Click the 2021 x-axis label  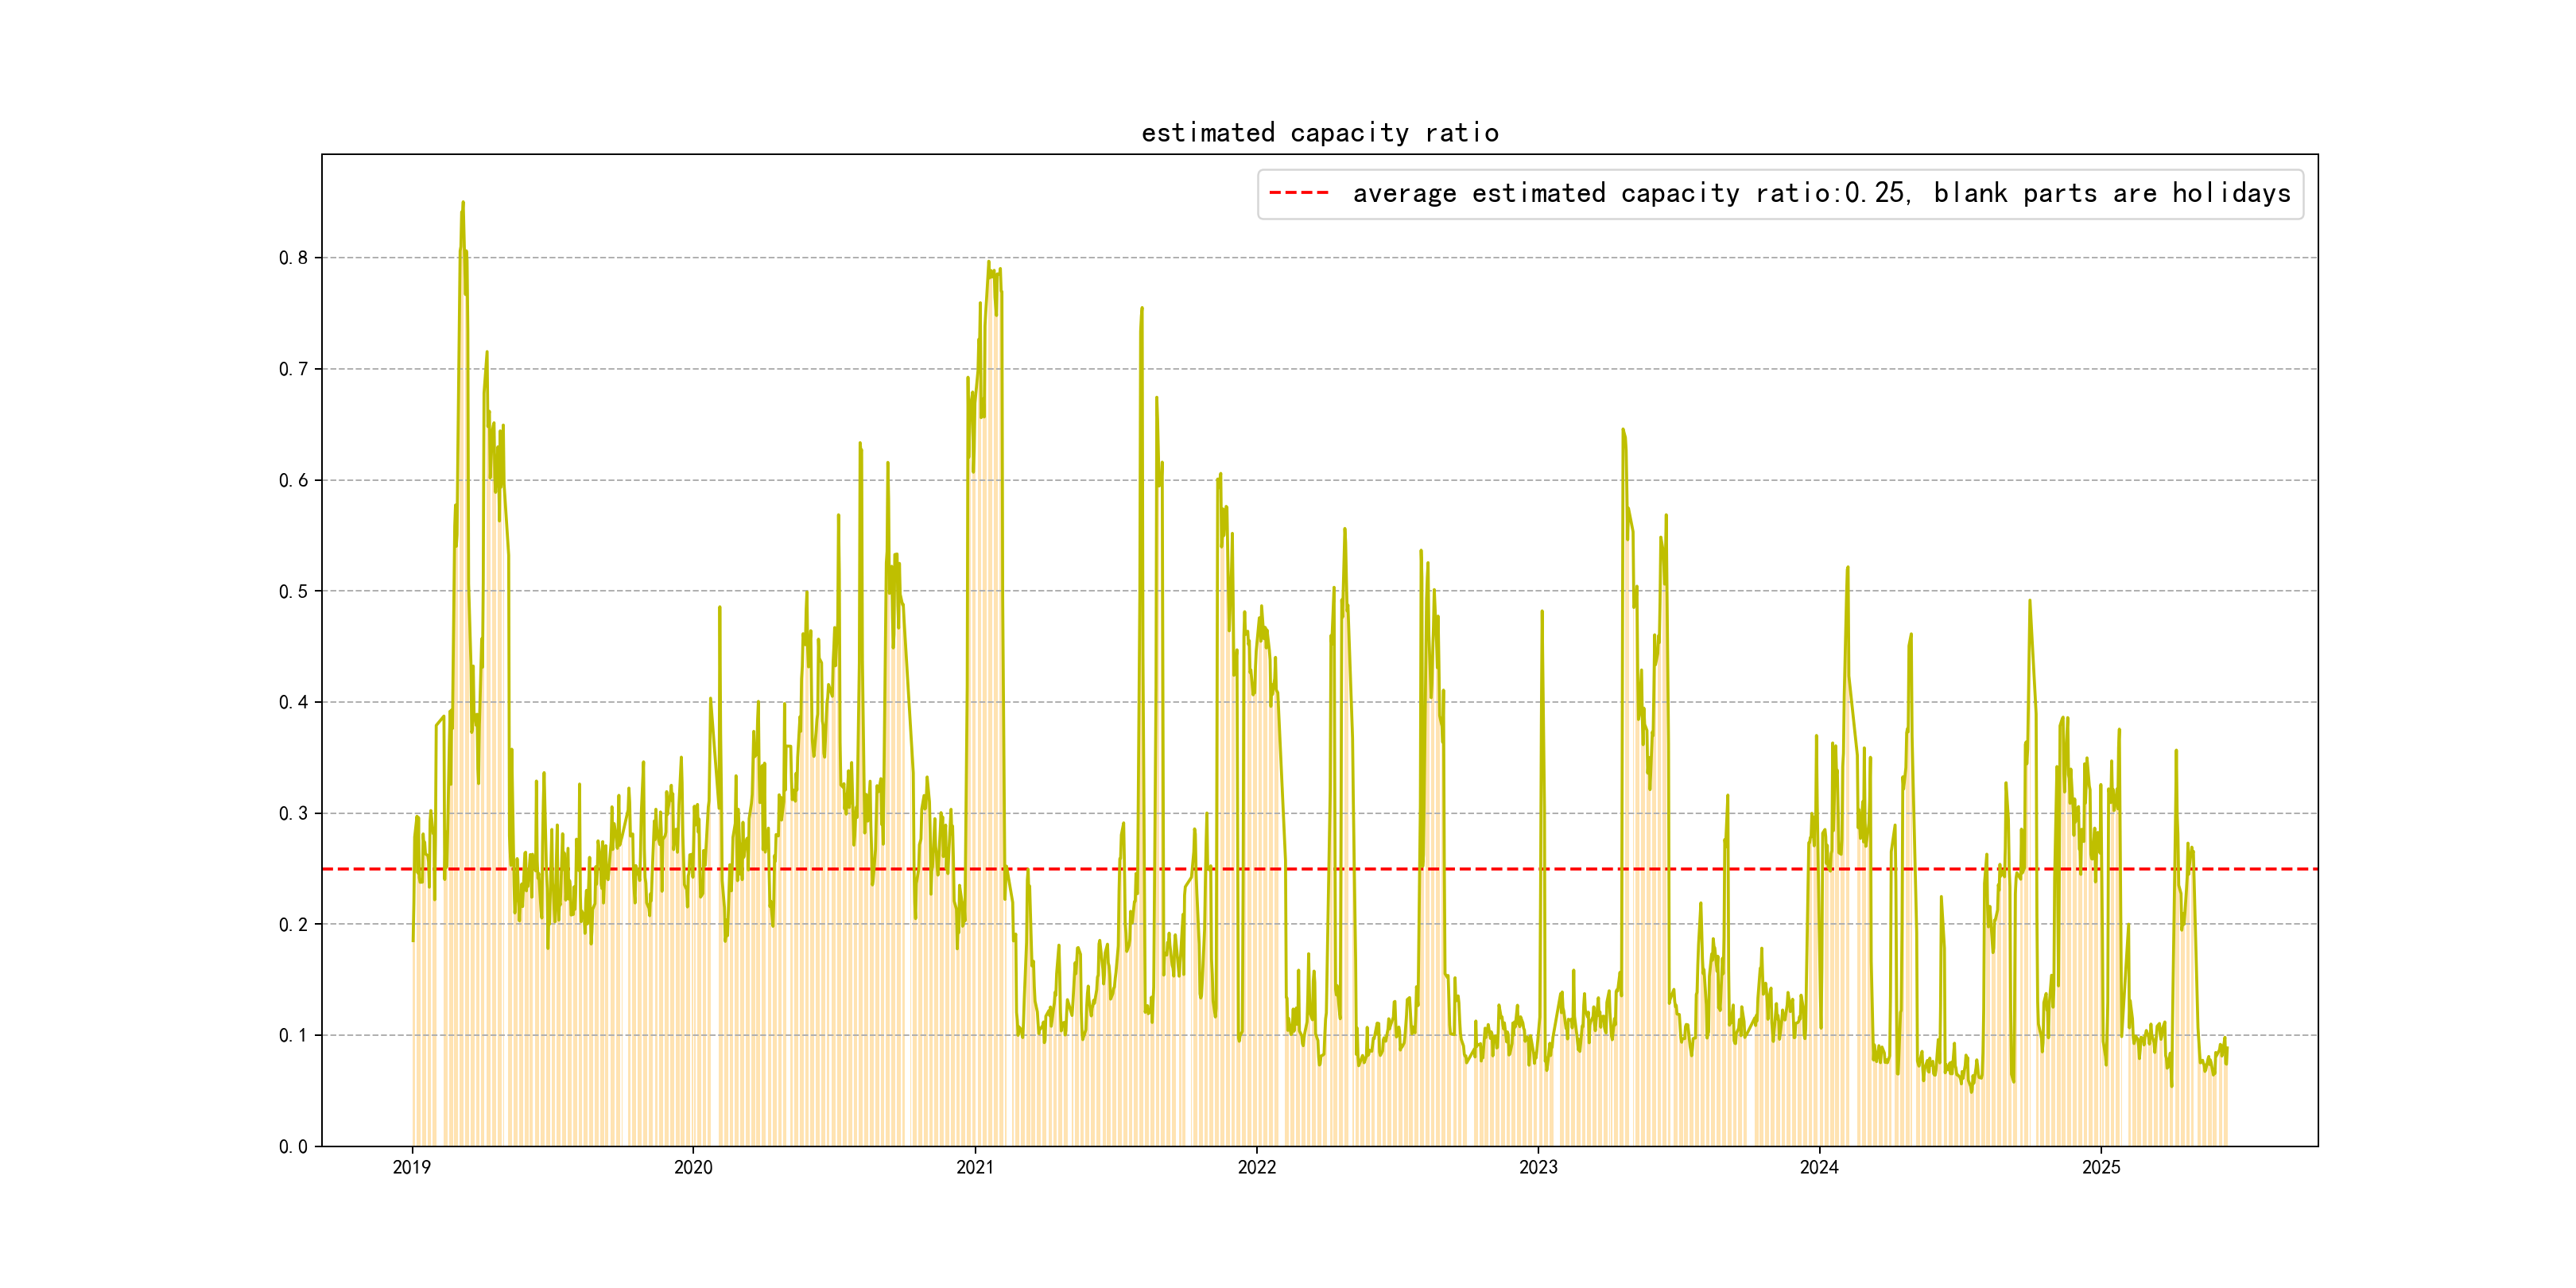tap(975, 1167)
